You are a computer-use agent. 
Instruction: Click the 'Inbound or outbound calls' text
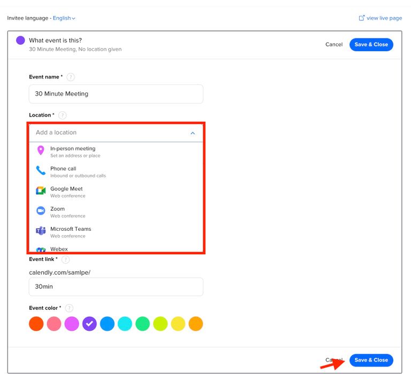click(78, 176)
